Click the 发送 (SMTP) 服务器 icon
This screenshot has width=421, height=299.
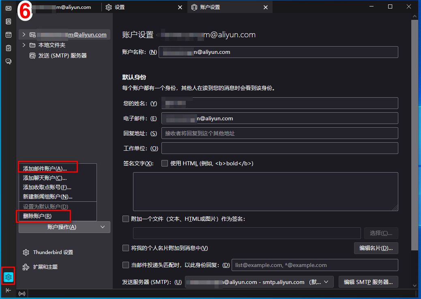click(32, 56)
